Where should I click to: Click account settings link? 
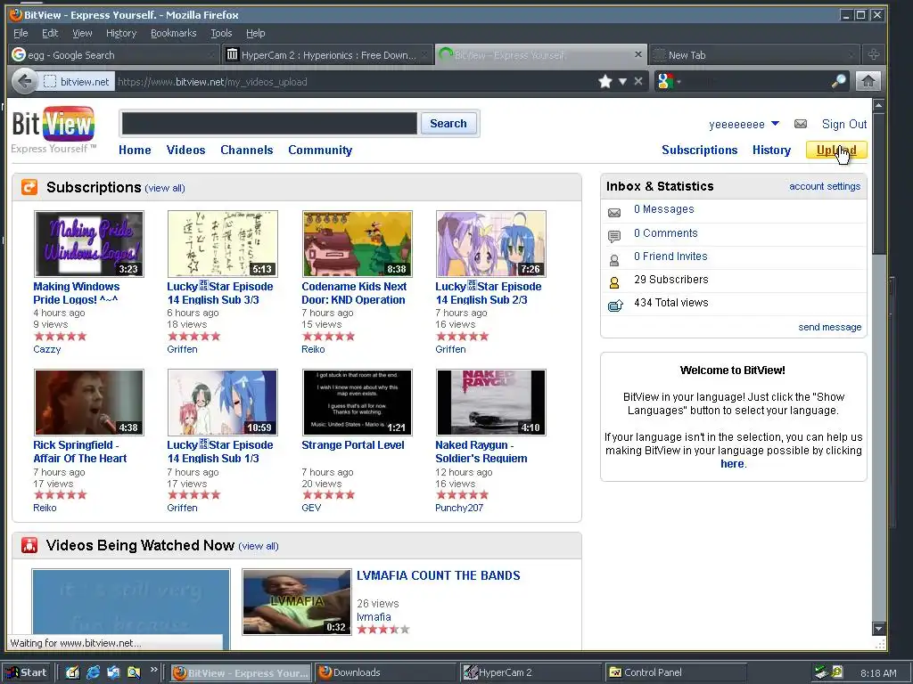825,186
